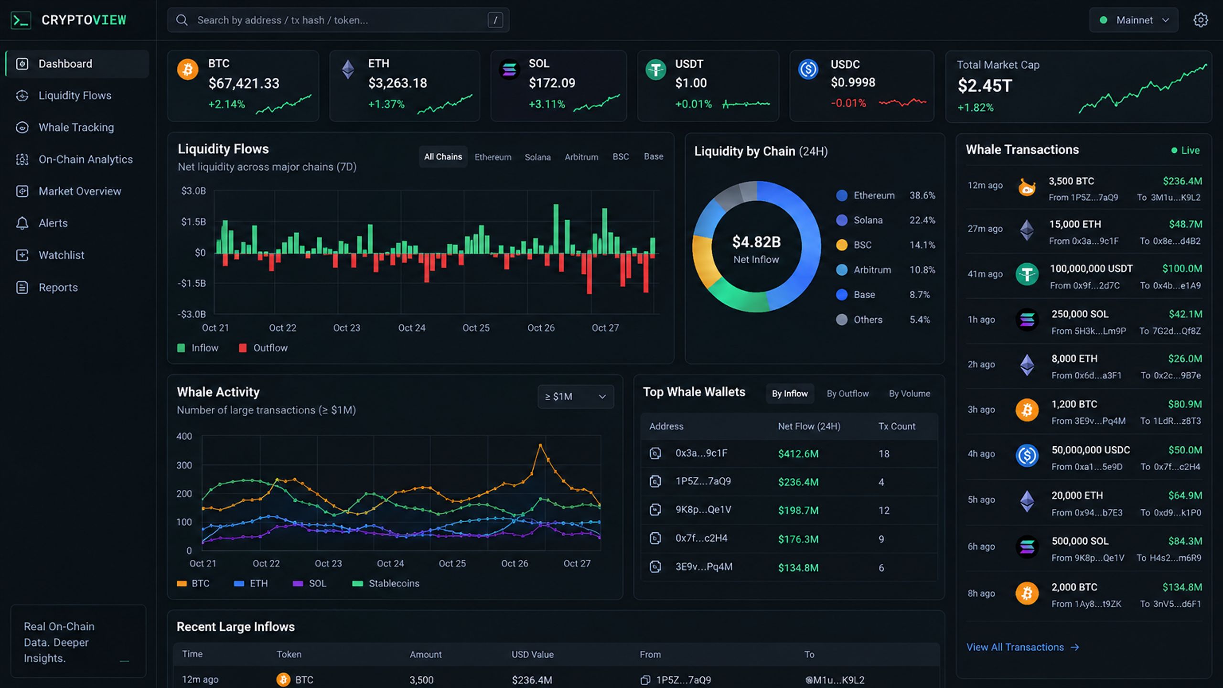Click the Ethereum logo in ETH price card
The height and width of the screenshot is (688, 1223).
click(348, 70)
